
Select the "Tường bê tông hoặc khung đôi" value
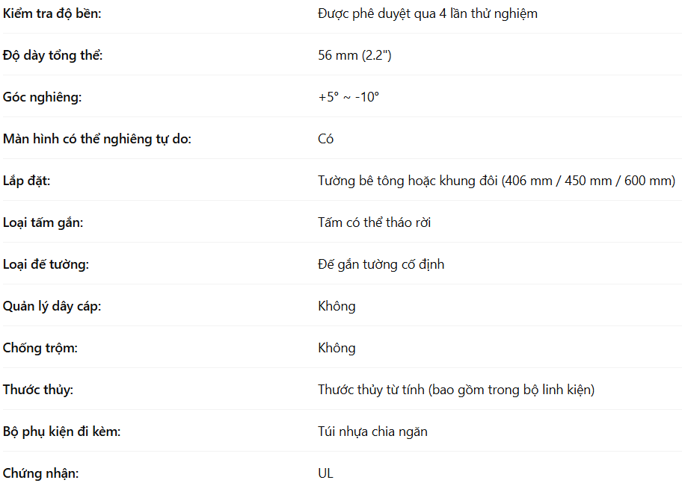[408, 181]
